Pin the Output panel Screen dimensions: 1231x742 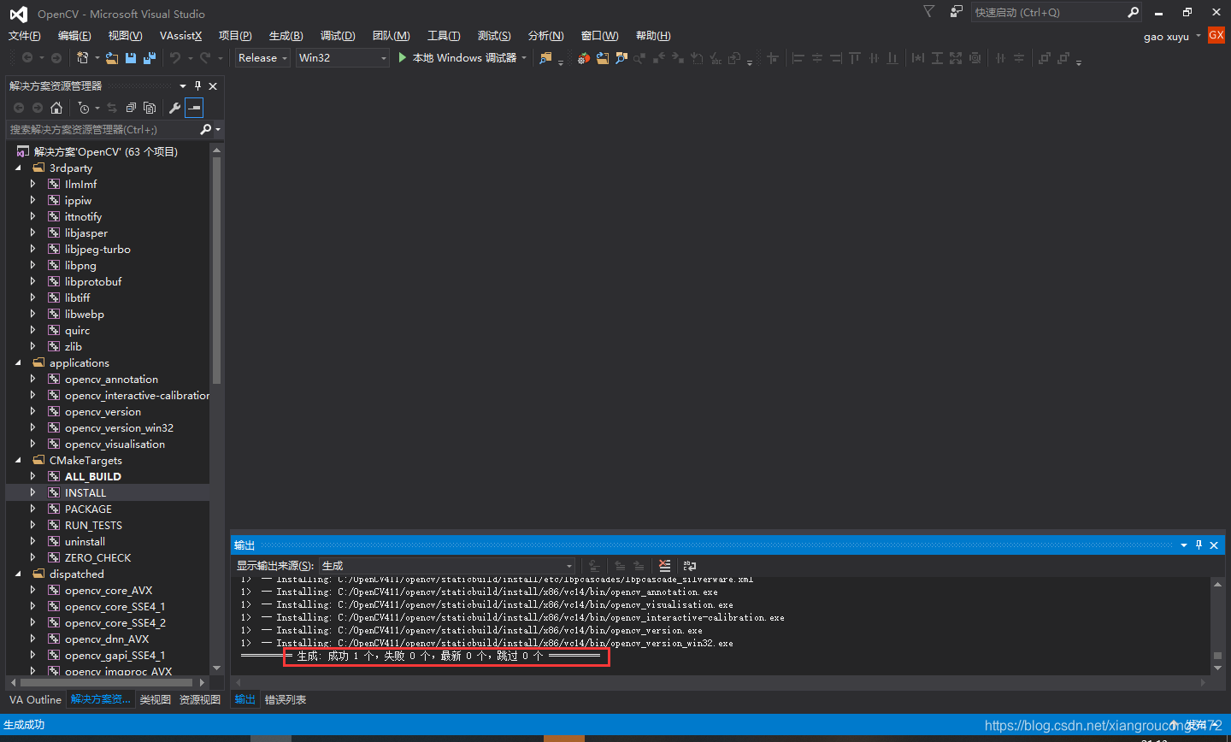1199,545
